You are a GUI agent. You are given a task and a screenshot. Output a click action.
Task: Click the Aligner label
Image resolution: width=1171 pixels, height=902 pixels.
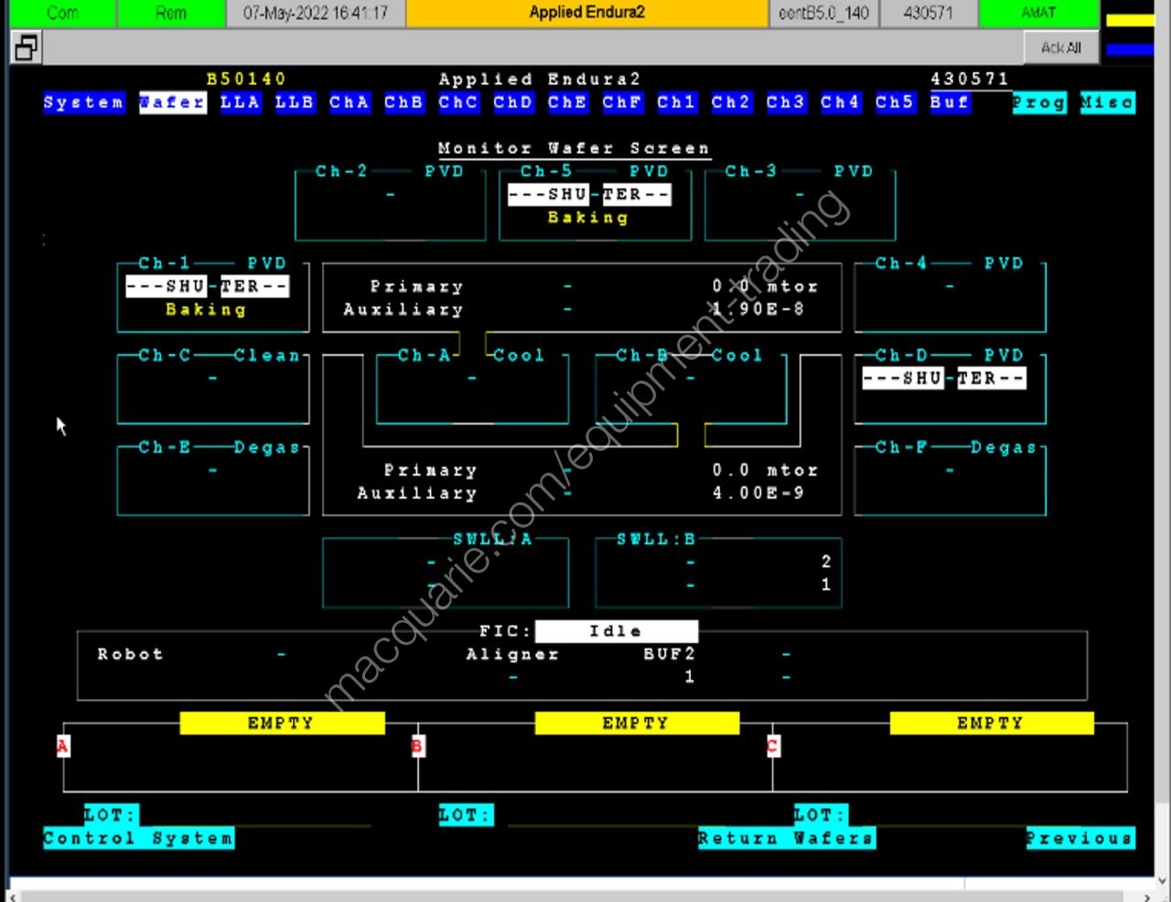coord(512,654)
